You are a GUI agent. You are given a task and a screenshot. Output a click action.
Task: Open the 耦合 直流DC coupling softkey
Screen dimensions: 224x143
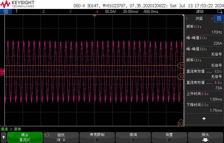point(25,137)
